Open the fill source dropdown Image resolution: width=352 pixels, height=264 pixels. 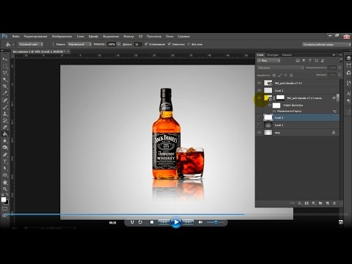(31, 45)
